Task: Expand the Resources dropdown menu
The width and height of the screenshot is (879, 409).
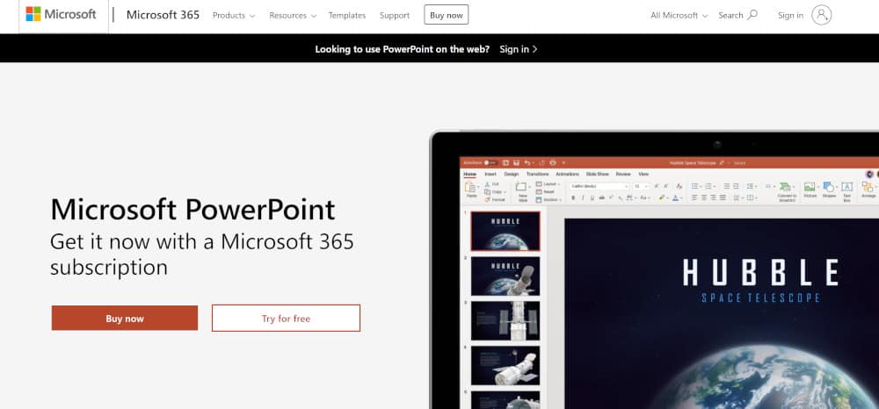Action: pyautogui.click(x=293, y=16)
